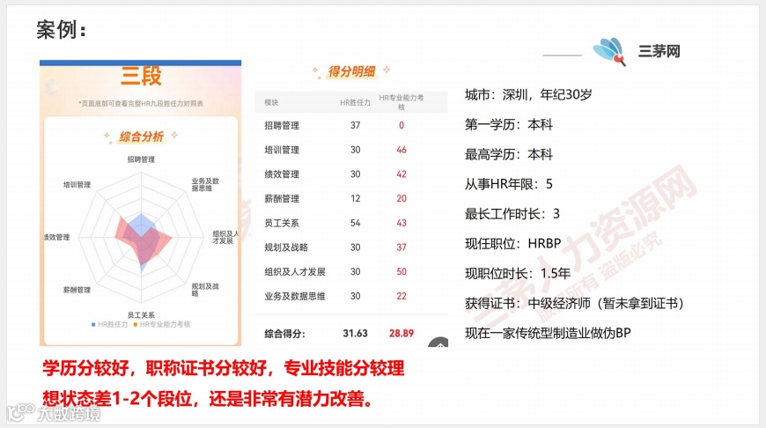
Task: Click the 员工关系 score 54
Action: pos(355,224)
